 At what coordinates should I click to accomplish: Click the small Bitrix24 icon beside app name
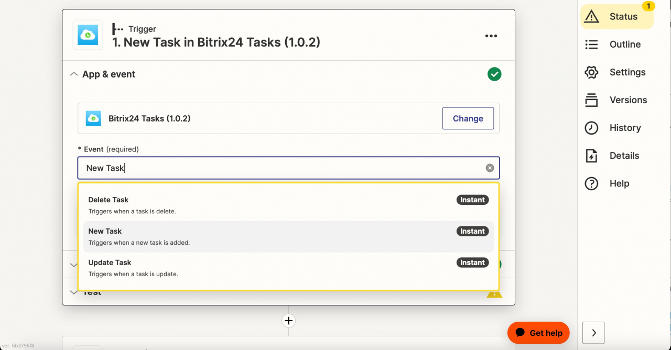(x=93, y=118)
